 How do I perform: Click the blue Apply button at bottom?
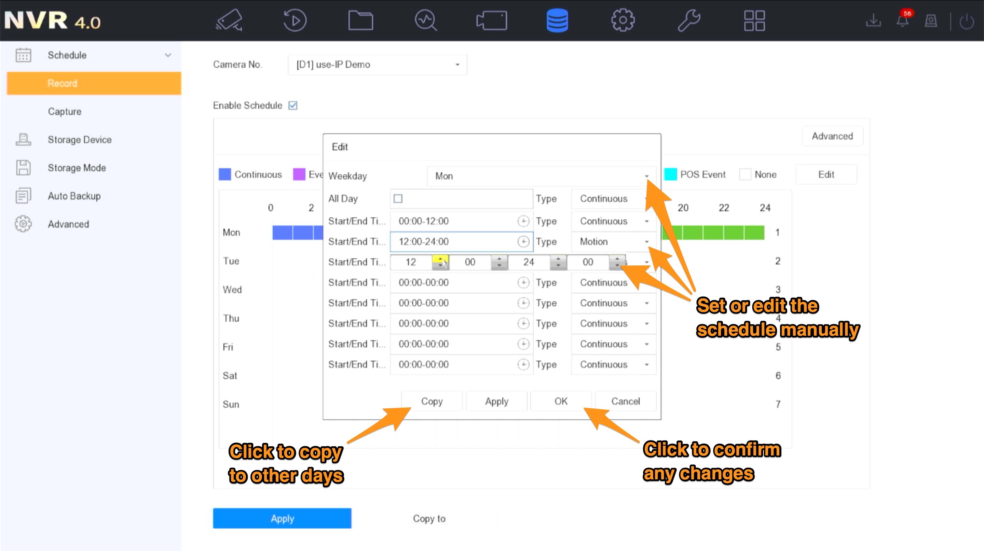click(x=282, y=518)
